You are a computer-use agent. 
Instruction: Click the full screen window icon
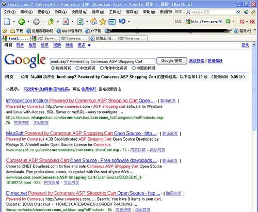tap(112, 22)
